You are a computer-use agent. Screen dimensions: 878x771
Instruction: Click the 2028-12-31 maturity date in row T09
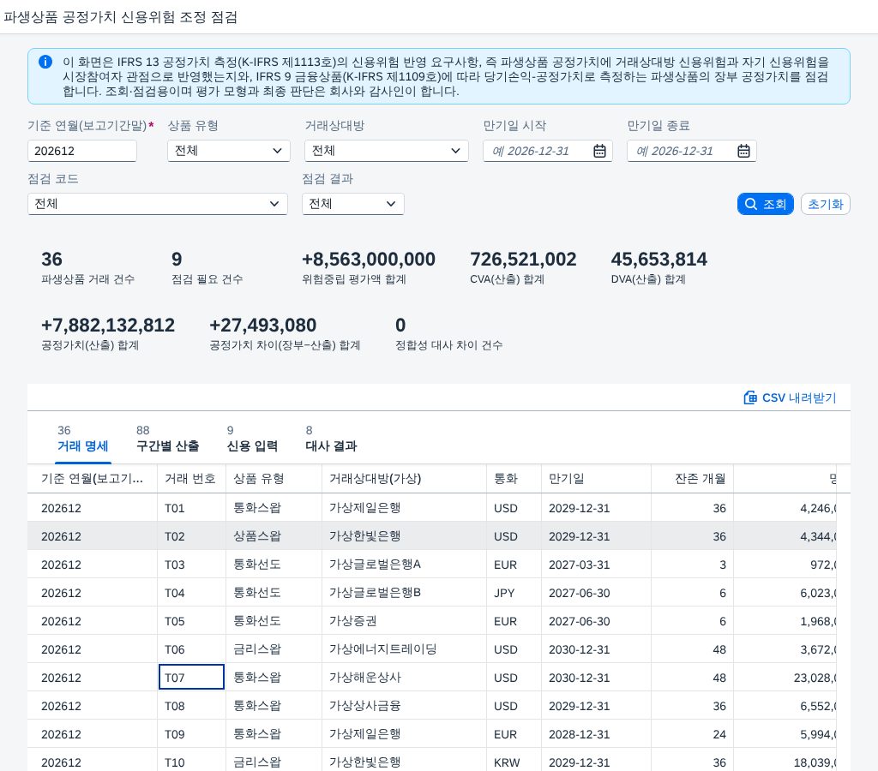(x=597, y=734)
